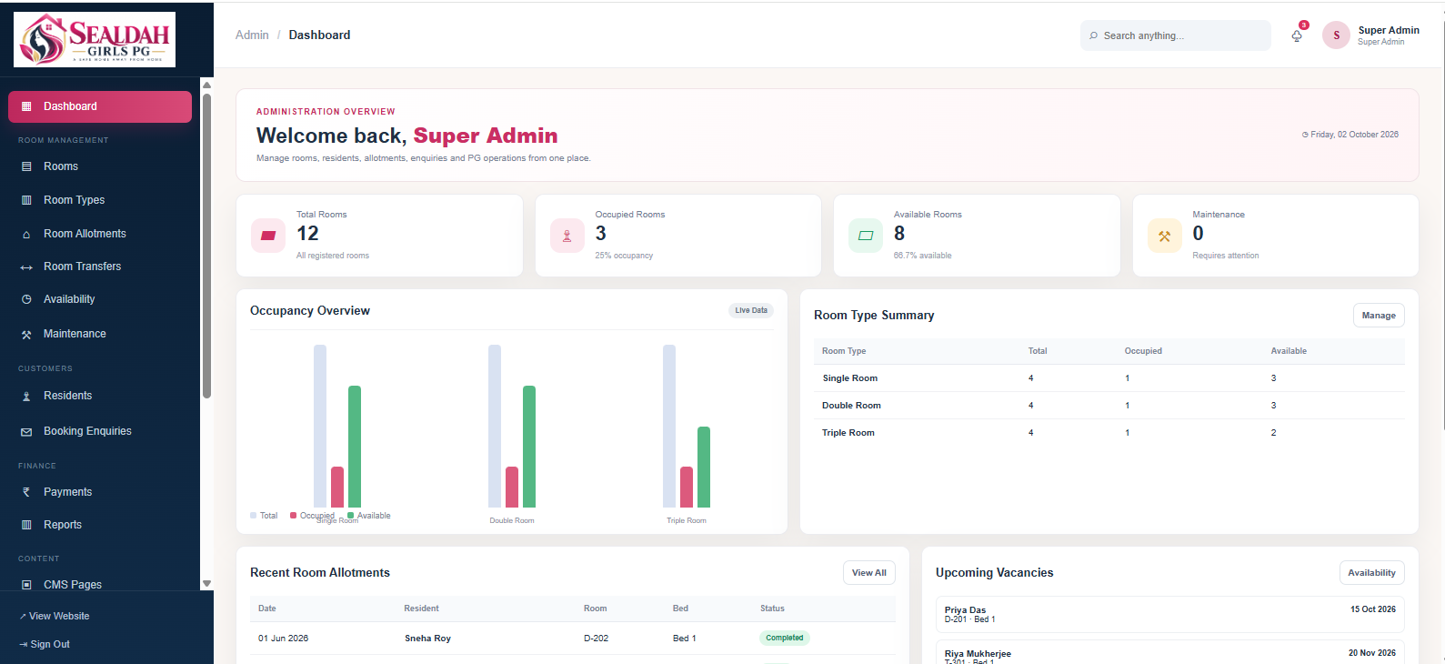This screenshot has width=1445, height=664.
Task: Click the Triple Room row label
Action: pyautogui.click(x=848, y=433)
